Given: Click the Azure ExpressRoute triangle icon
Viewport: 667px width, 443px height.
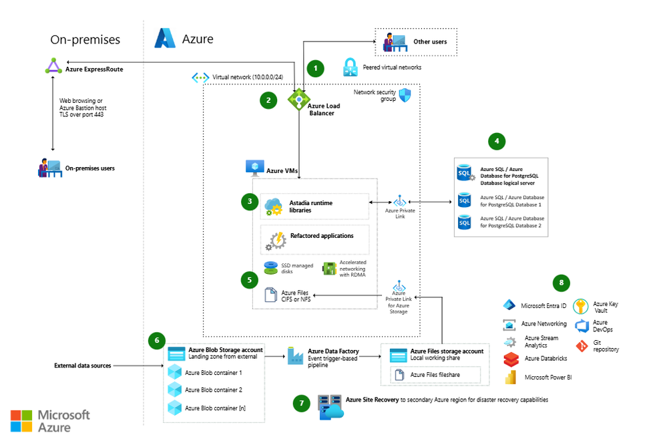Looking at the screenshot, I should (53, 66).
